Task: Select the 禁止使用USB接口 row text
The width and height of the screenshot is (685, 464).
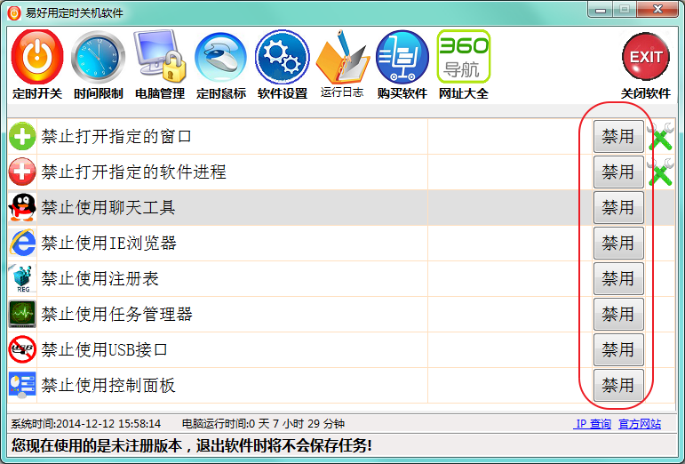Action: 104,349
